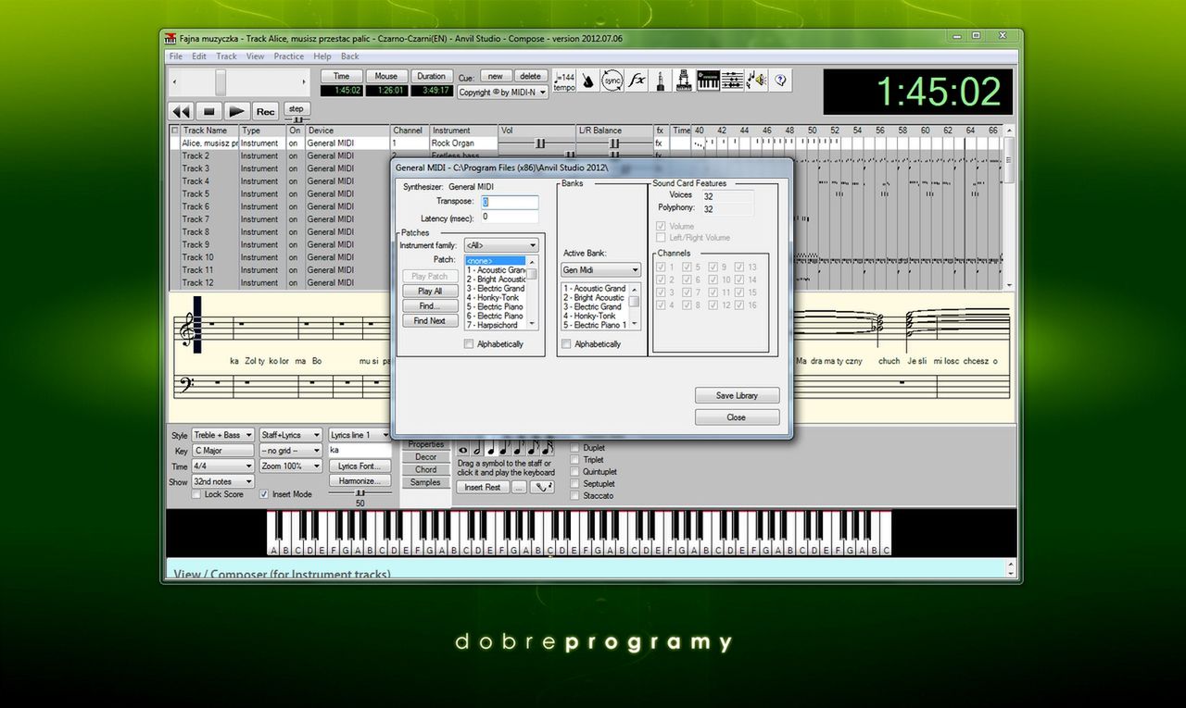This screenshot has height=708, width=1186.
Task: Adjust the L/R Balance slider of first track
Action: [614, 143]
